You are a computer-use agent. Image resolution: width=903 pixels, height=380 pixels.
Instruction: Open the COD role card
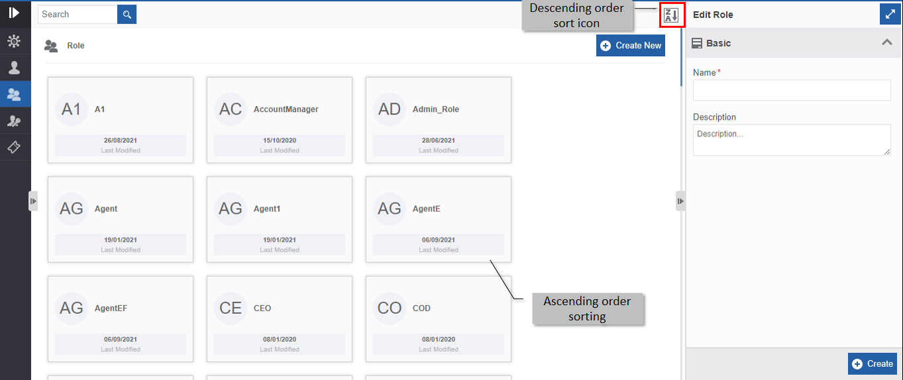coord(439,318)
